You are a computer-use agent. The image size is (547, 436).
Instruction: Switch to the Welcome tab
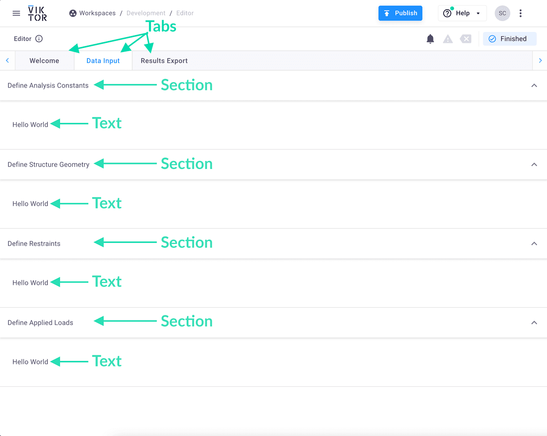point(44,60)
